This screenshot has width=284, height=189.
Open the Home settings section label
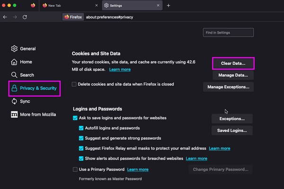click(26, 62)
